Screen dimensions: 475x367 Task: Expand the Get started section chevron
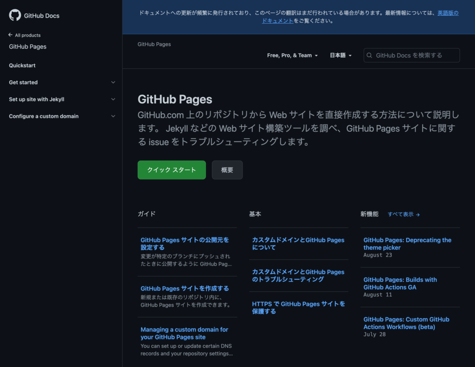pyautogui.click(x=113, y=83)
